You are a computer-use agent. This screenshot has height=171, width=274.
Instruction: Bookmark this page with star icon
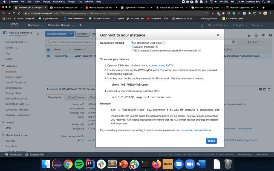[206, 13]
